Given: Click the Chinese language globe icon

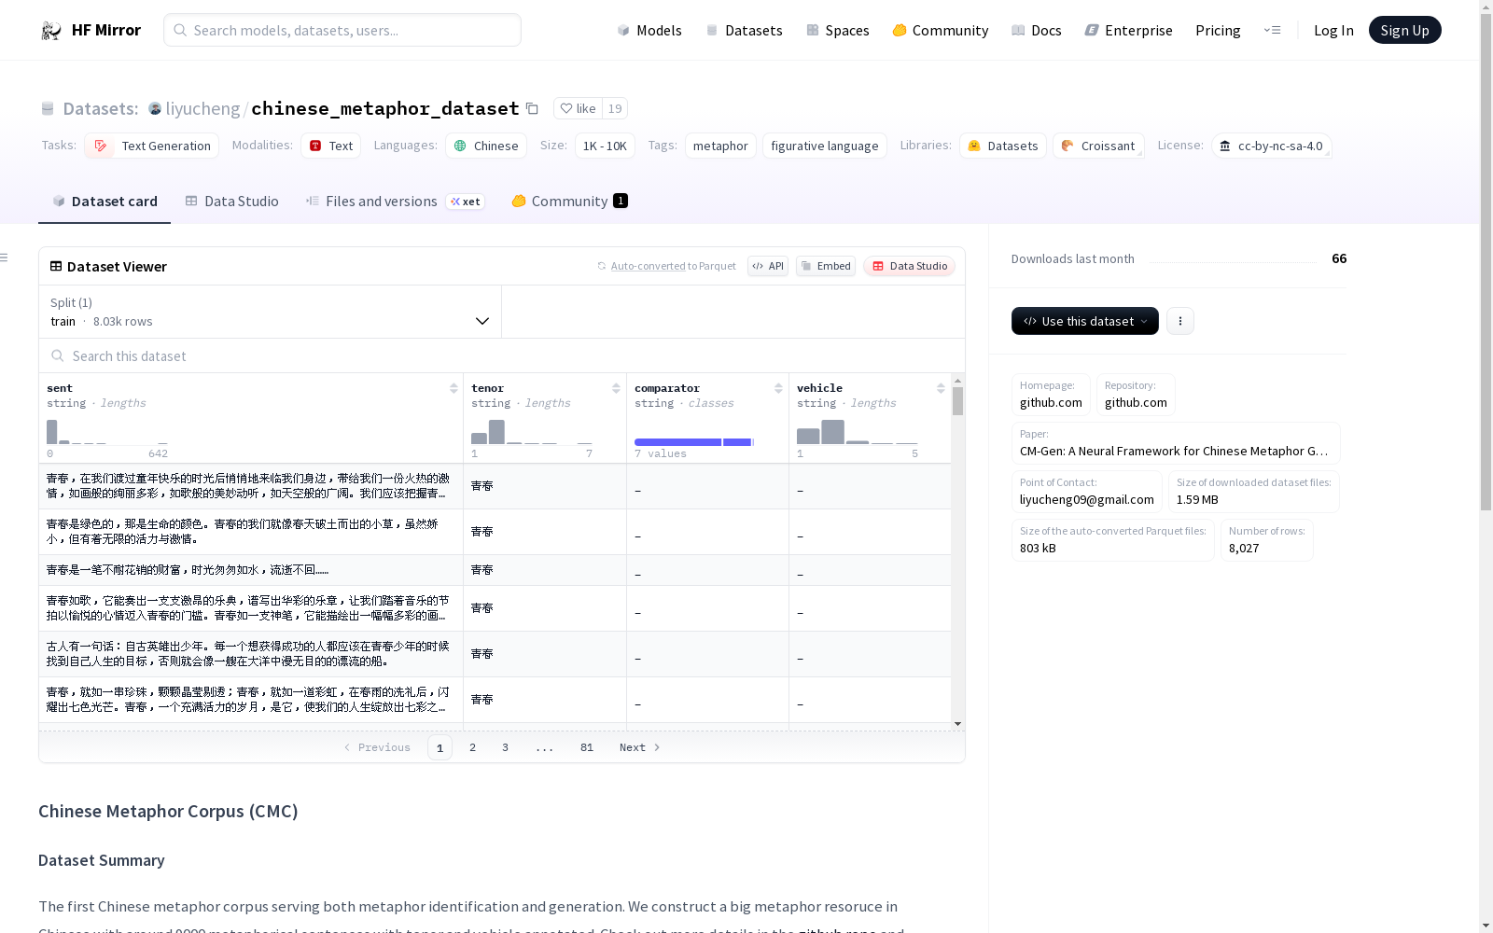Looking at the screenshot, I should [x=460, y=146].
